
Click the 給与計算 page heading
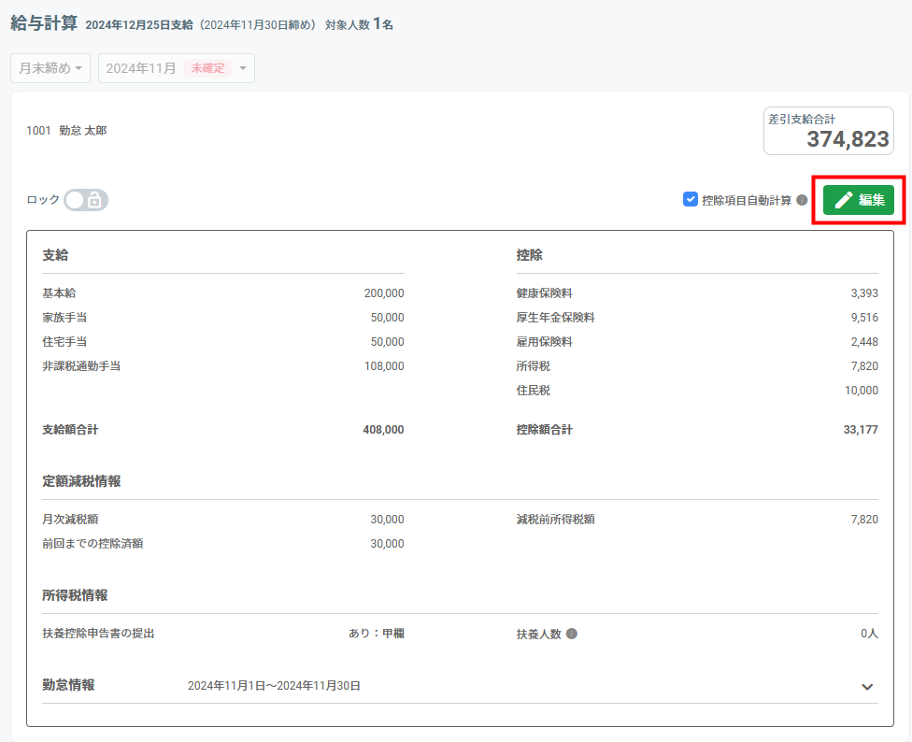[44, 23]
